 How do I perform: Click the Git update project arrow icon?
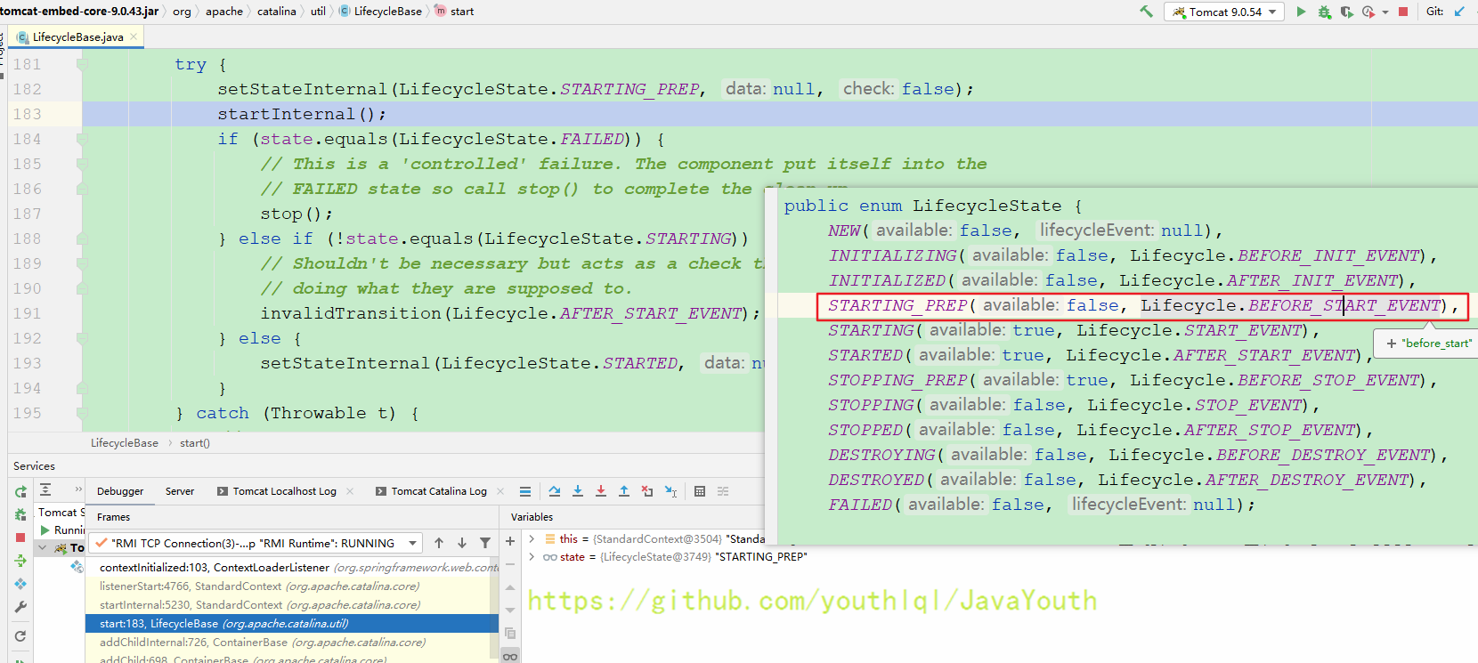(1459, 12)
